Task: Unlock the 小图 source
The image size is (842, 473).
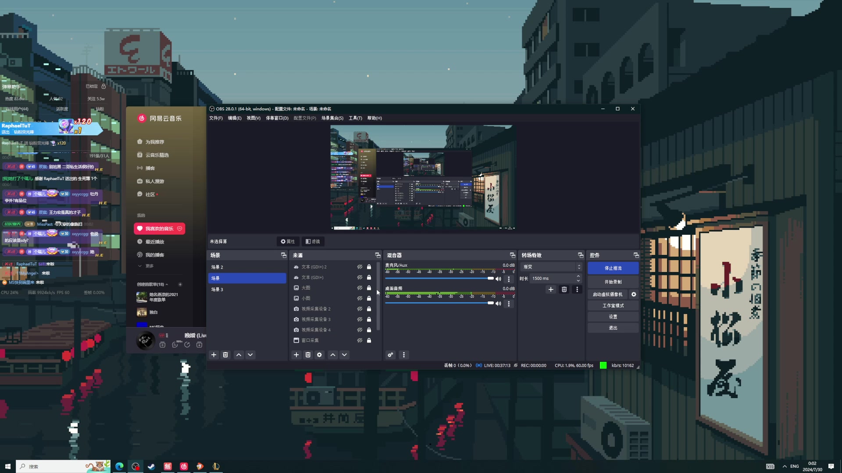Action: point(369,298)
